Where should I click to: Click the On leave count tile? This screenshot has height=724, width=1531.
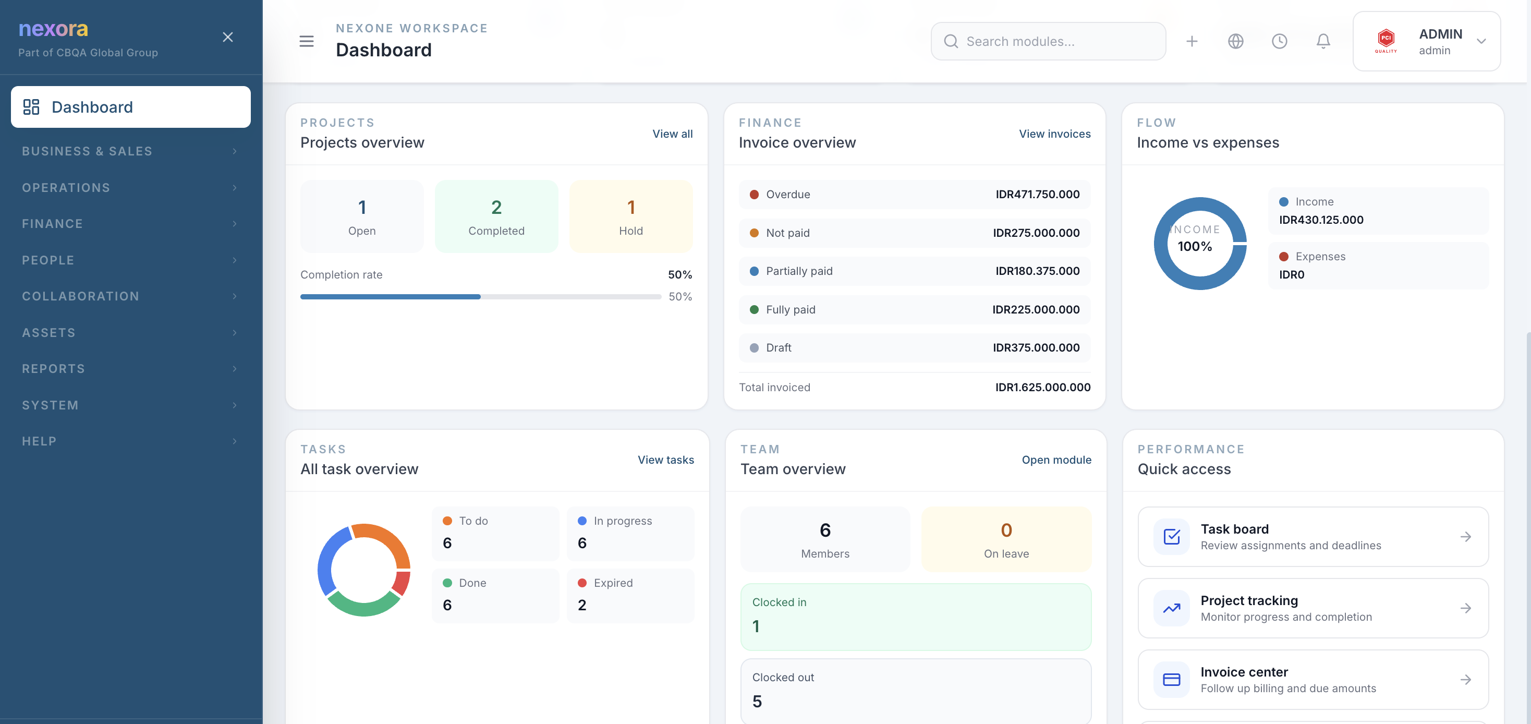tap(1005, 539)
